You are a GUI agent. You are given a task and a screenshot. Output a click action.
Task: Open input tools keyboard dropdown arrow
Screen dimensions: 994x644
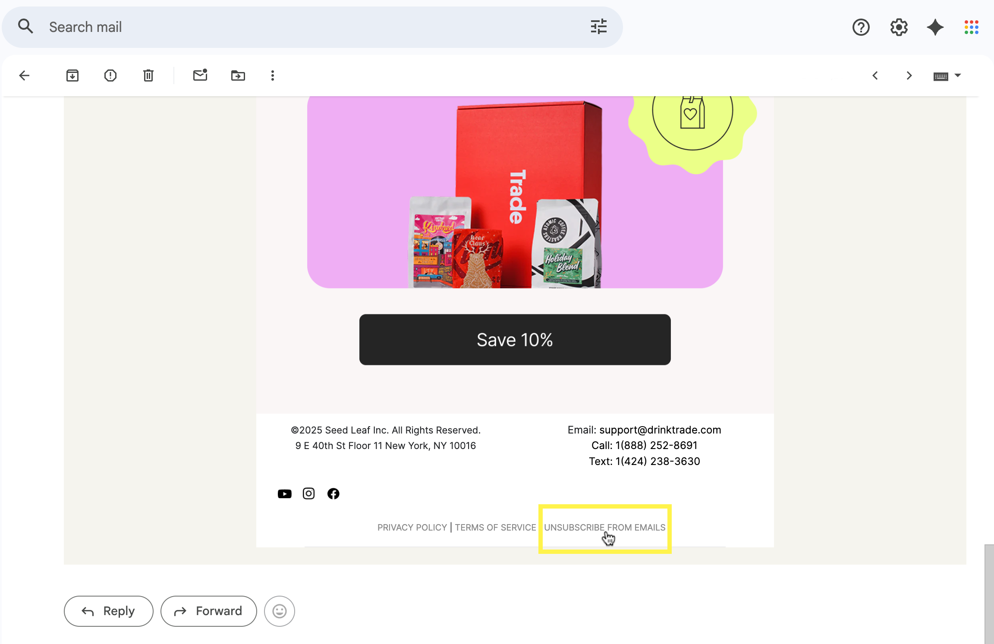pos(958,75)
